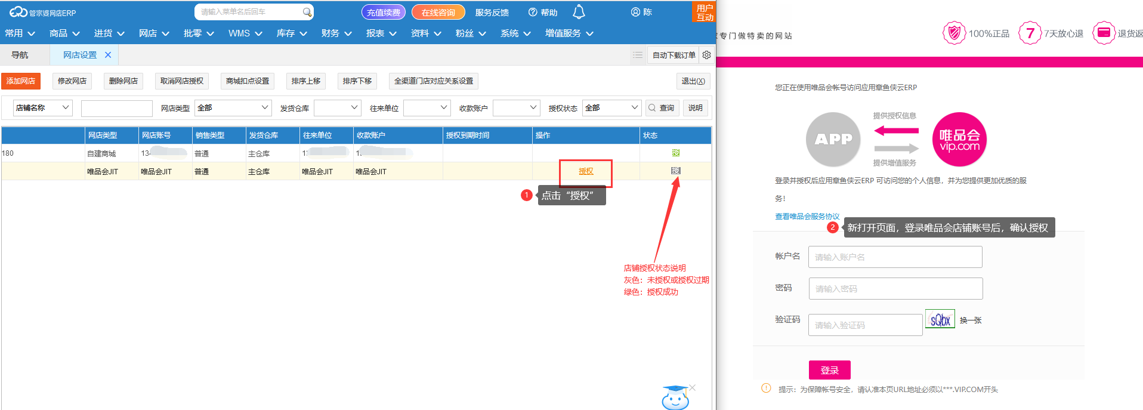Close the assistant mascot with its X
This screenshot has width=1143, height=410.
pos(692,388)
